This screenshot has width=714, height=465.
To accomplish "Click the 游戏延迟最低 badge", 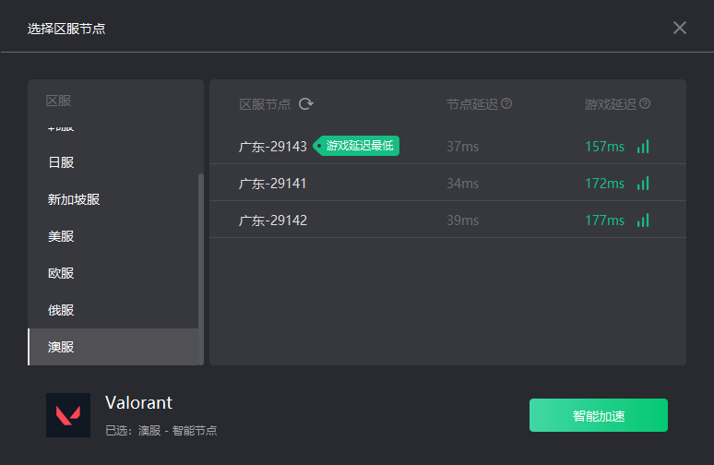I will coord(356,146).
